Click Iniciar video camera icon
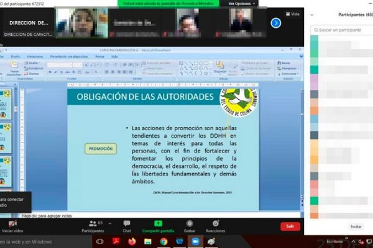The height and width of the screenshot is (248, 373). click(x=12, y=223)
